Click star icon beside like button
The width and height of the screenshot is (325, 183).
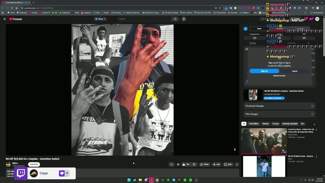(172, 164)
